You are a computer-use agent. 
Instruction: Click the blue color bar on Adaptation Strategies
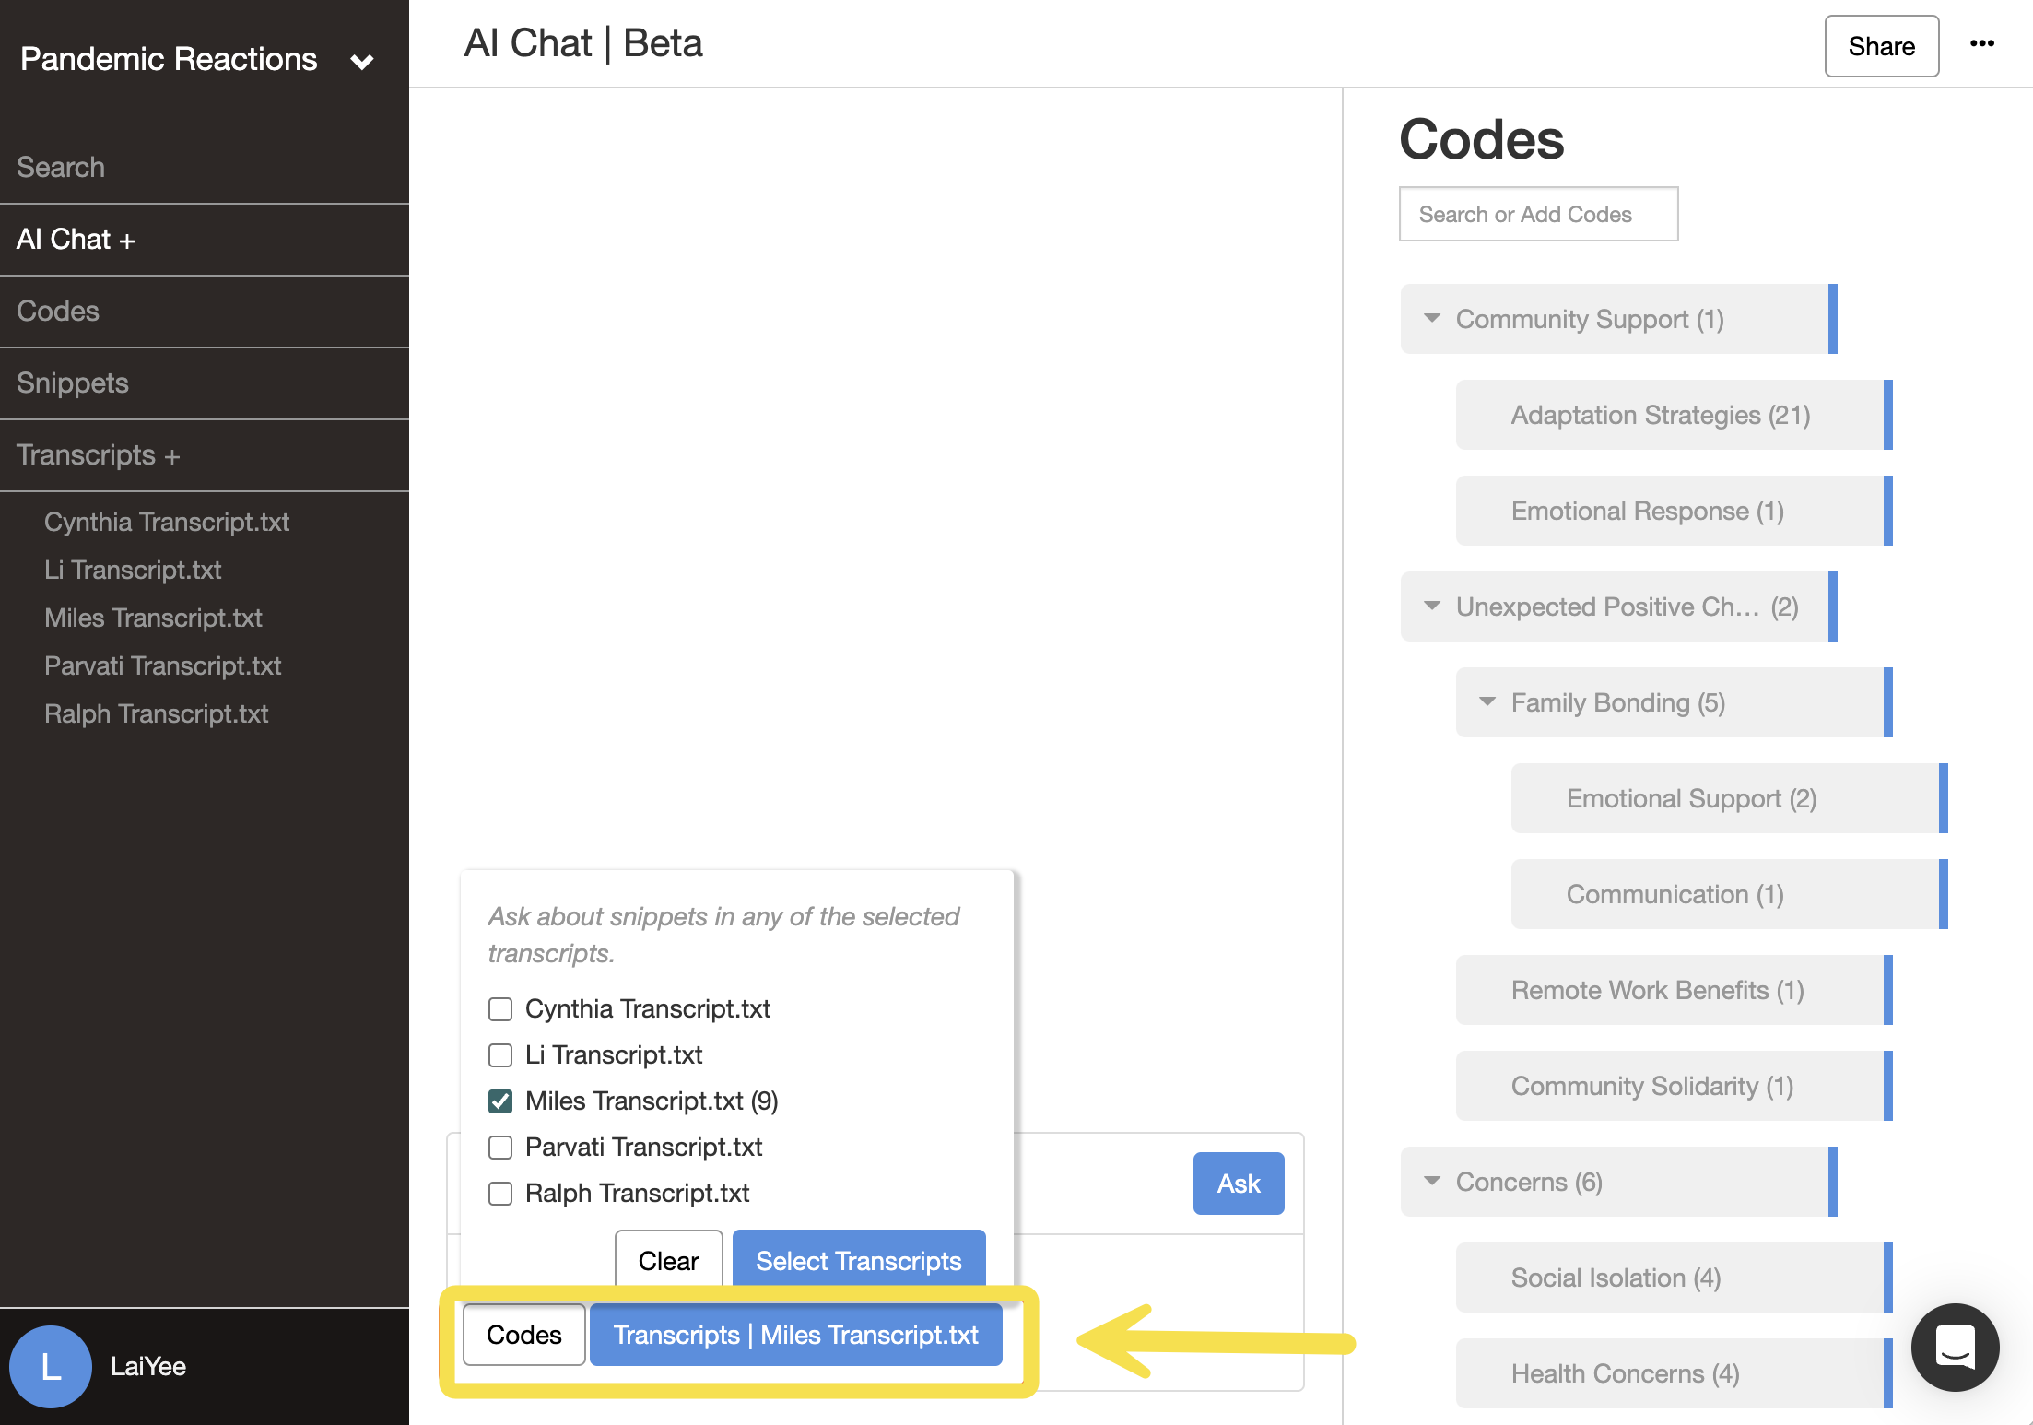1887,415
